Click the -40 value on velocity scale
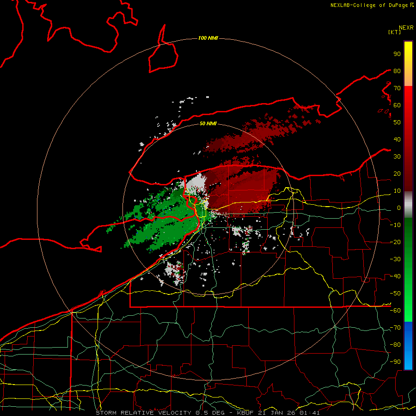416x416 pixels. pos(395,276)
